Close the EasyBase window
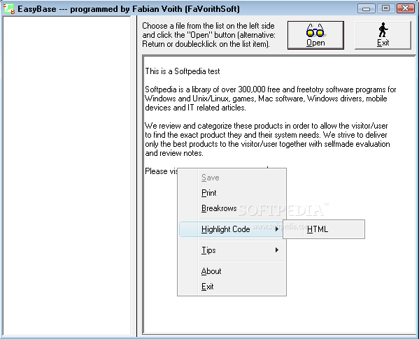Viewport: 419px width, 339px height. [406, 8]
